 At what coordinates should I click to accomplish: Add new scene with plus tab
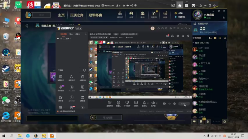coord(86,34)
